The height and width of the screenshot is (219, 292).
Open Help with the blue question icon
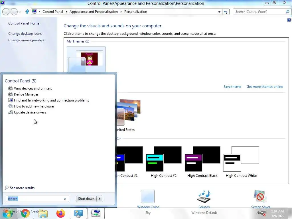point(289,20)
